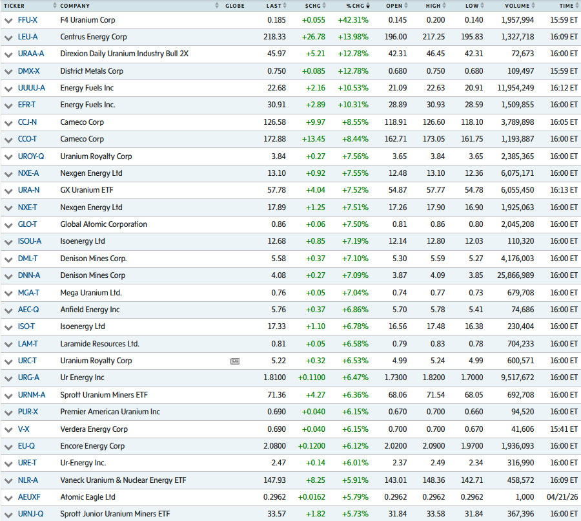Expand the URNM-A row chevron

pos(8,396)
